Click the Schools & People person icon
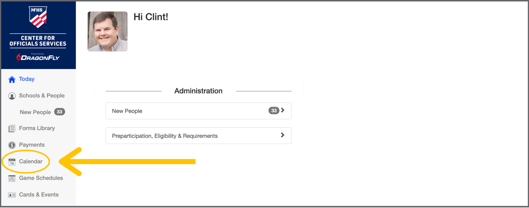529x208 pixels. pyautogui.click(x=12, y=96)
